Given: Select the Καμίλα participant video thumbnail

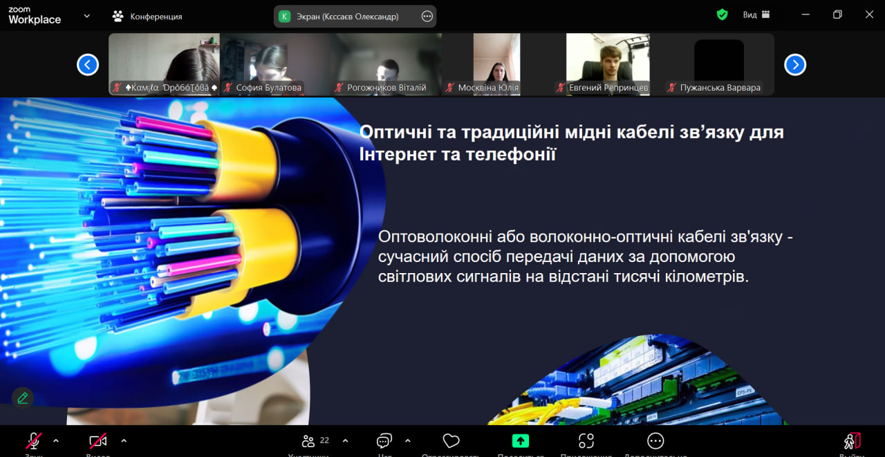Looking at the screenshot, I should pos(165,64).
